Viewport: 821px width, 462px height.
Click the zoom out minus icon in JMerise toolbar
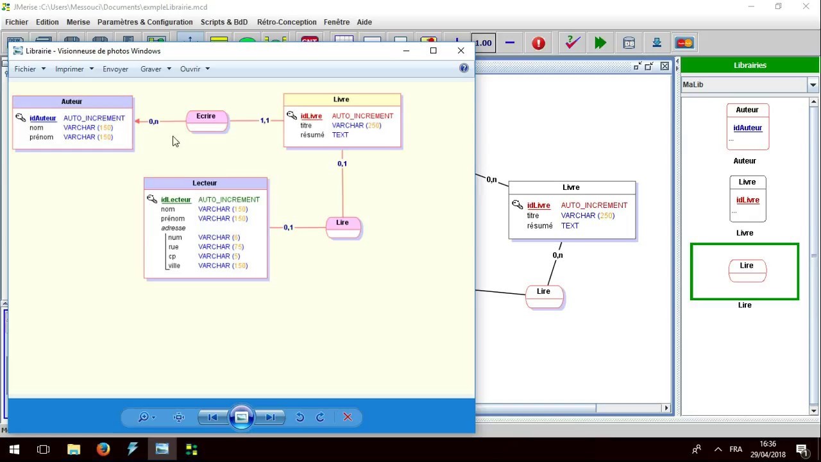(510, 43)
